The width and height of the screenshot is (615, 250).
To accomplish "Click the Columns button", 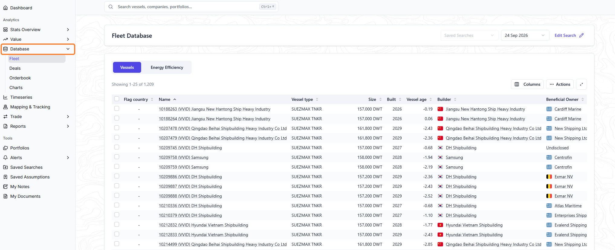I will click(x=527, y=84).
